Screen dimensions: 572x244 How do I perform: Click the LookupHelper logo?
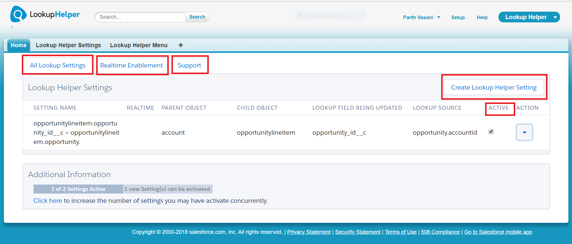coord(45,14)
